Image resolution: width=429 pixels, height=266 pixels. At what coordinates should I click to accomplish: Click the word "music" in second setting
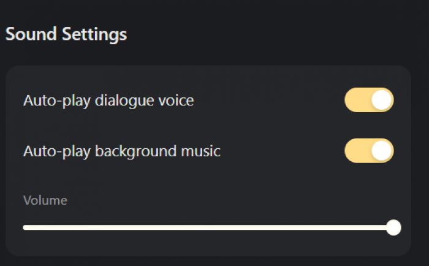click(202, 151)
